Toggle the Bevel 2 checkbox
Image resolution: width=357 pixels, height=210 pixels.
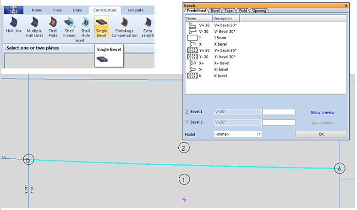(187, 122)
